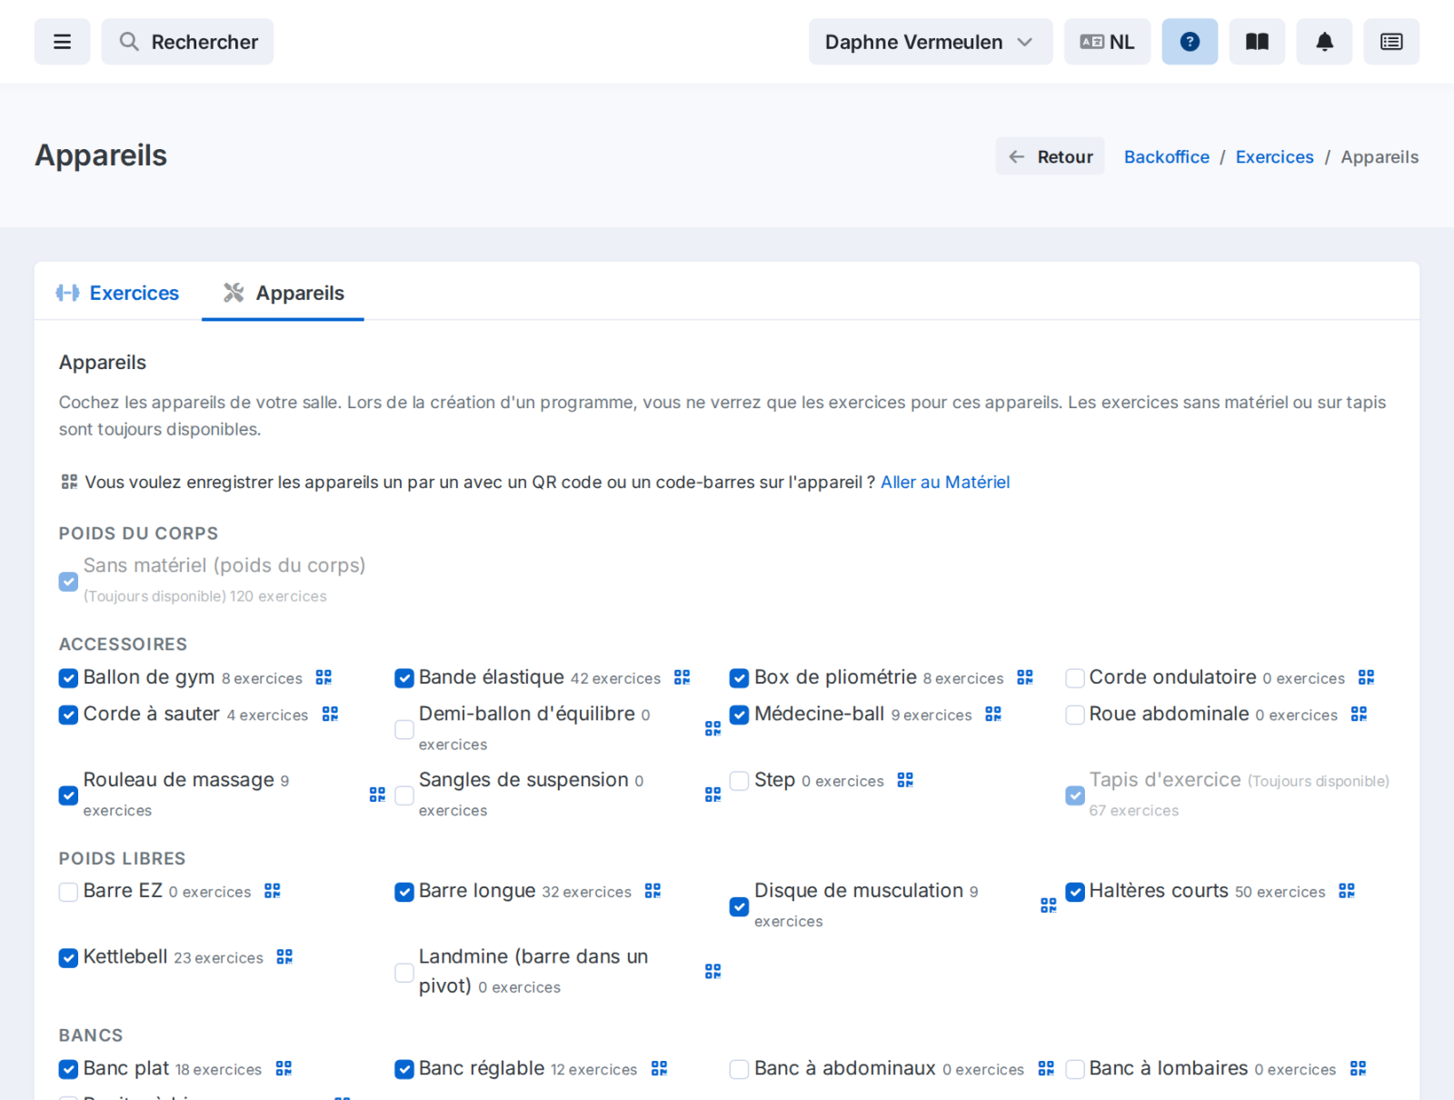This screenshot has width=1454, height=1100.
Task: Open the help question mark icon
Action: (x=1190, y=42)
